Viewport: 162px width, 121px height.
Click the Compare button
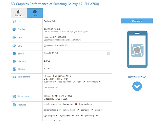click(x=137, y=21)
